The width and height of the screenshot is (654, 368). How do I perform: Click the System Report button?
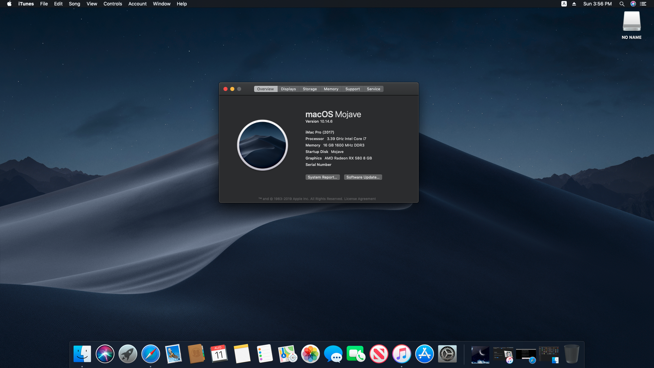322,177
